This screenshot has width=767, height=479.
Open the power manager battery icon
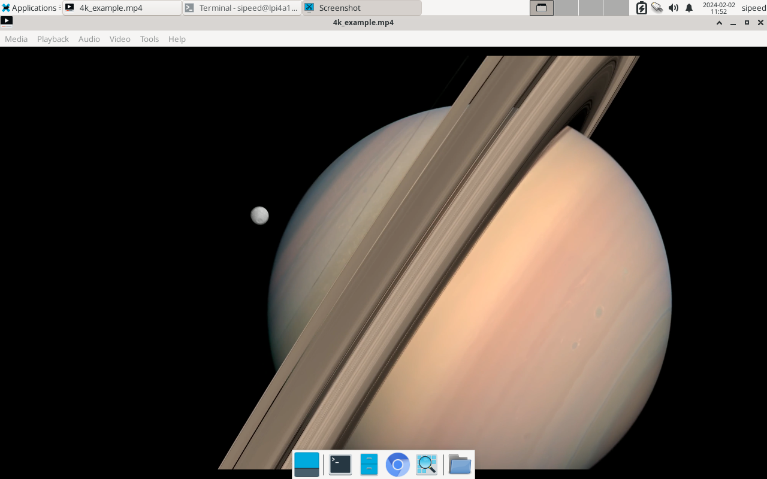641,8
